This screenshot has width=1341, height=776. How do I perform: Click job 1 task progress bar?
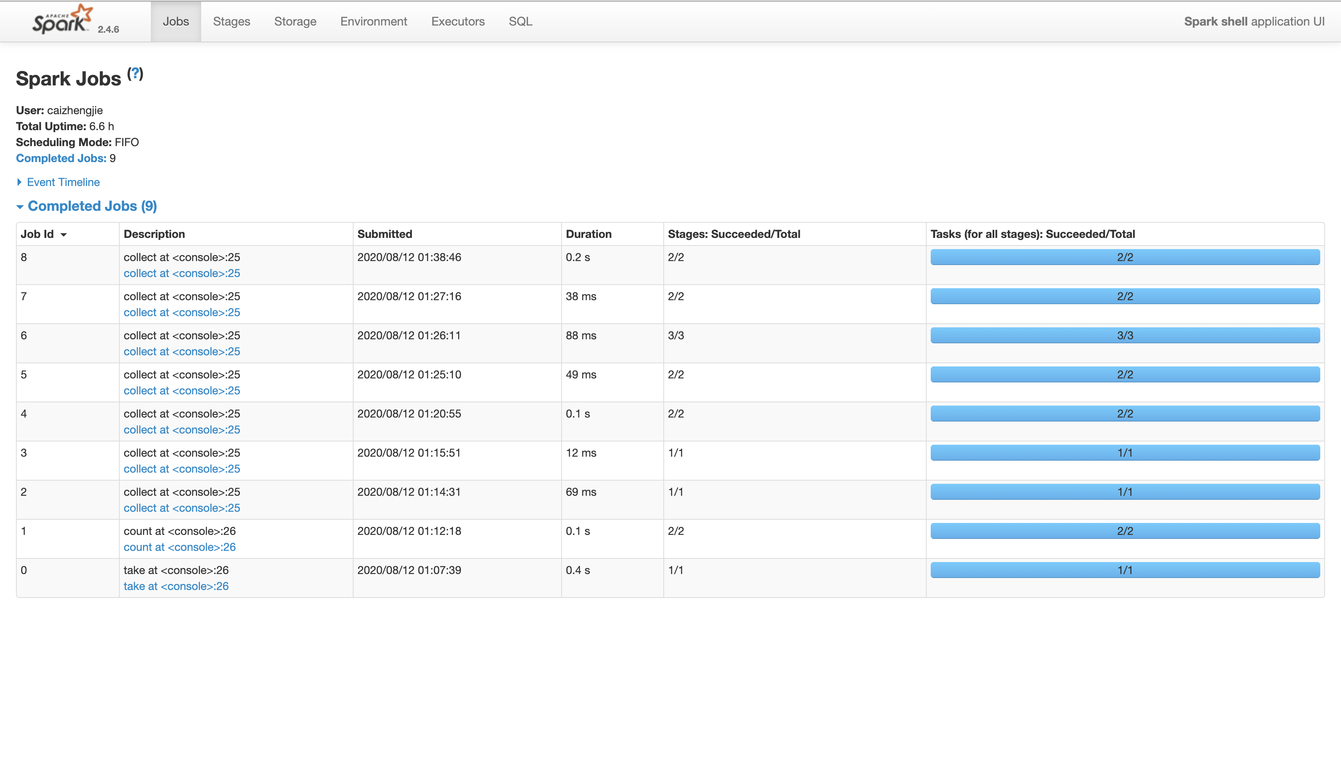pos(1125,531)
